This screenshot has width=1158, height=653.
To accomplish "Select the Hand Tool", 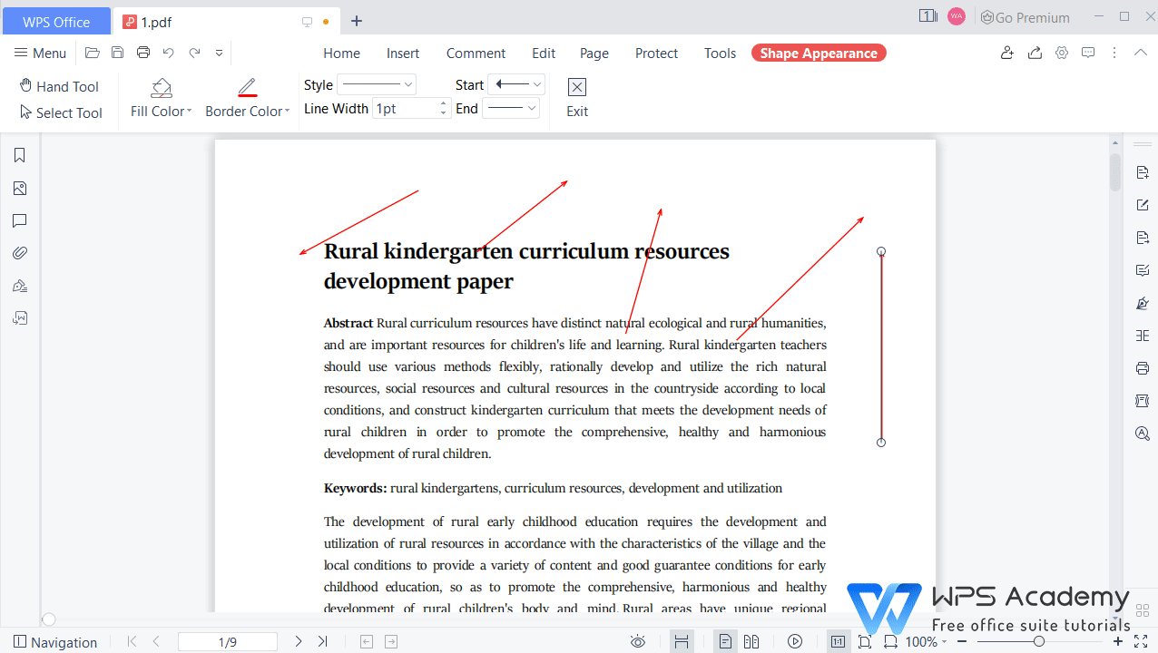I will point(60,86).
